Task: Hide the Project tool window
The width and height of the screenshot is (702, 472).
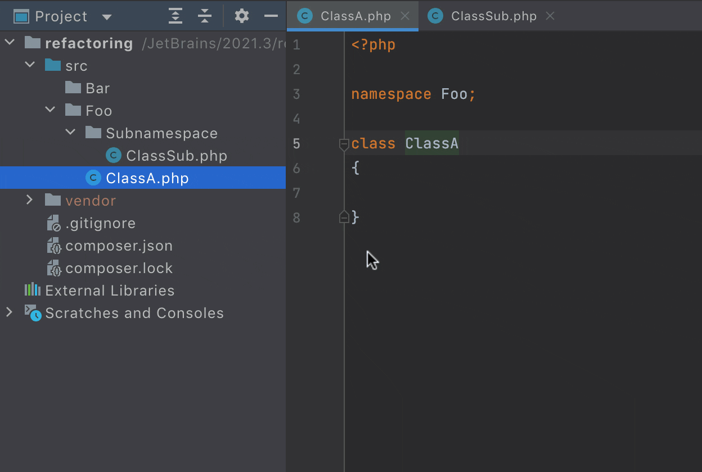Action: tap(271, 16)
